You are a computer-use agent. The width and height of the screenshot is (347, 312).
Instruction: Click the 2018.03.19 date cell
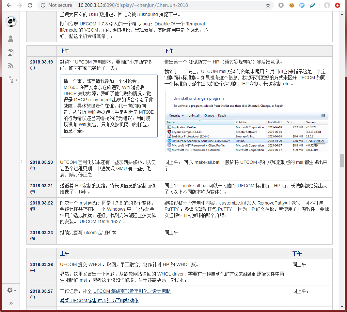pos(41,106)
